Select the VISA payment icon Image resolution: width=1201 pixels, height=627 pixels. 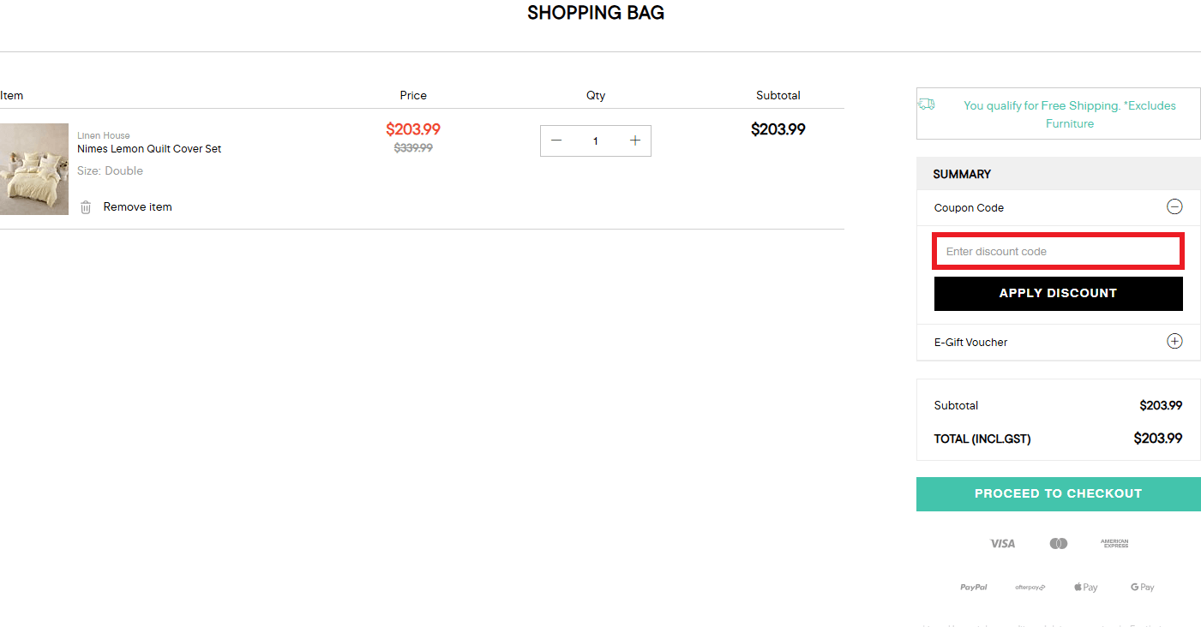[1002, 543]
